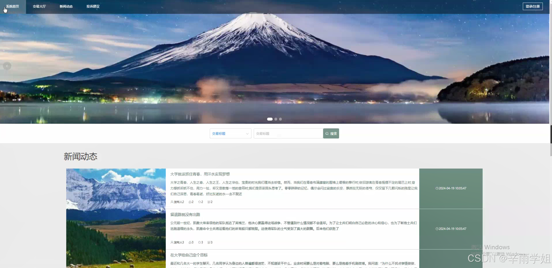Open article 大学就该抓住青春，用汗水实现梦想

(x=200, y=174)
